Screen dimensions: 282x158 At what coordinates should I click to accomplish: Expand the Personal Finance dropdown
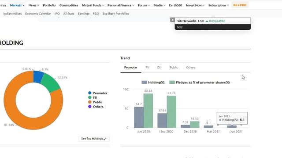coord(121,5)
